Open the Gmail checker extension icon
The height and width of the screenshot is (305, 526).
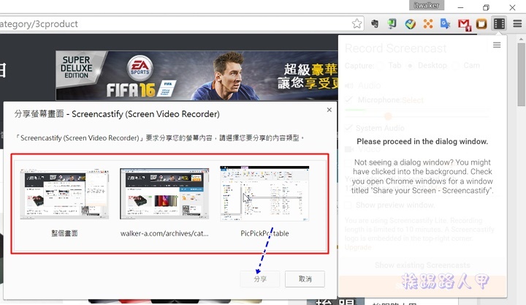point(465,24)
